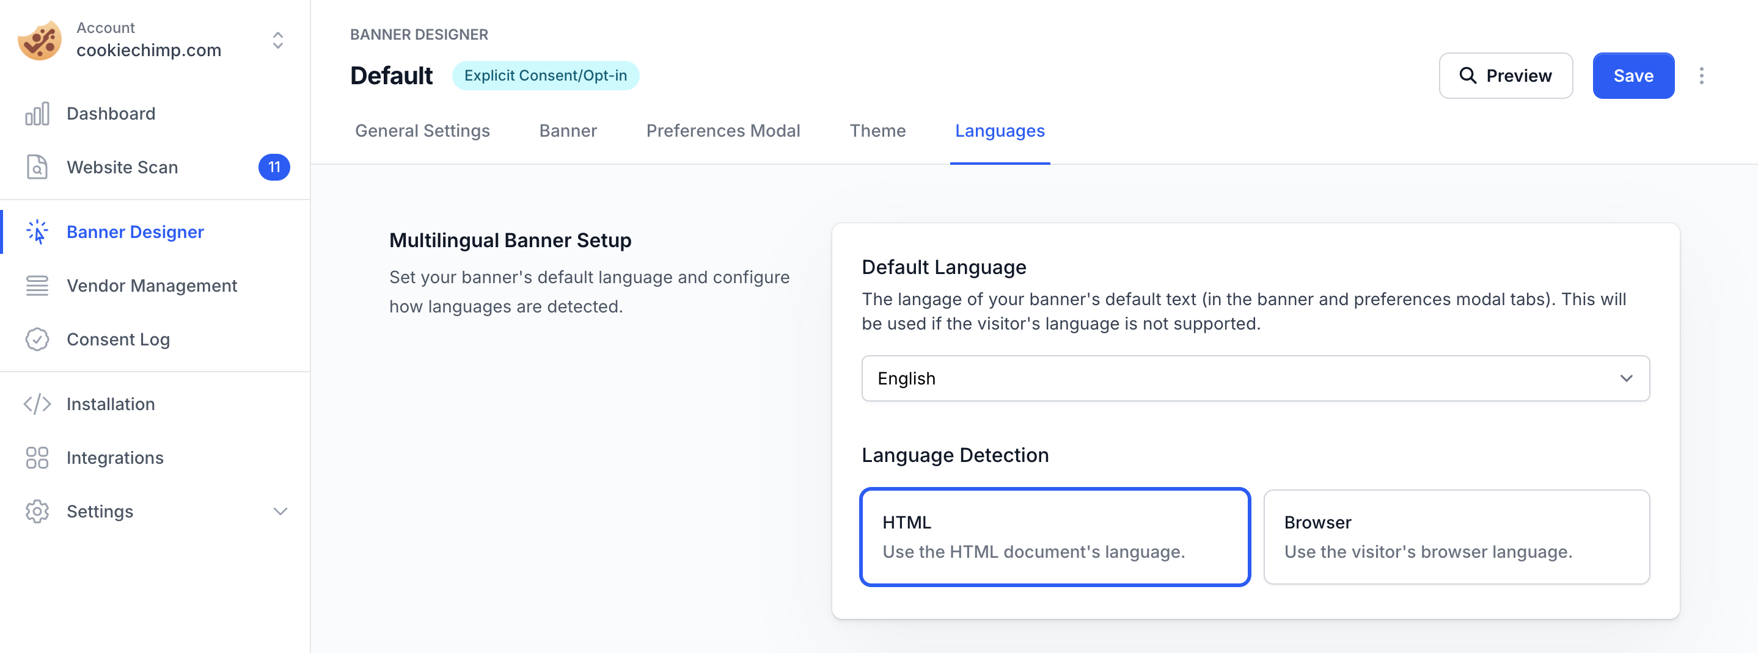Expand the Settings submenu chevron

[280, 511]
